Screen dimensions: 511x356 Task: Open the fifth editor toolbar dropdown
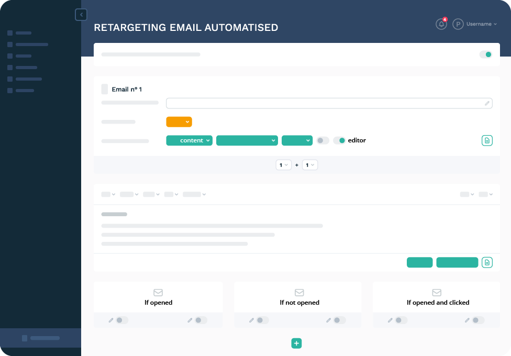(x=195, y=194)
